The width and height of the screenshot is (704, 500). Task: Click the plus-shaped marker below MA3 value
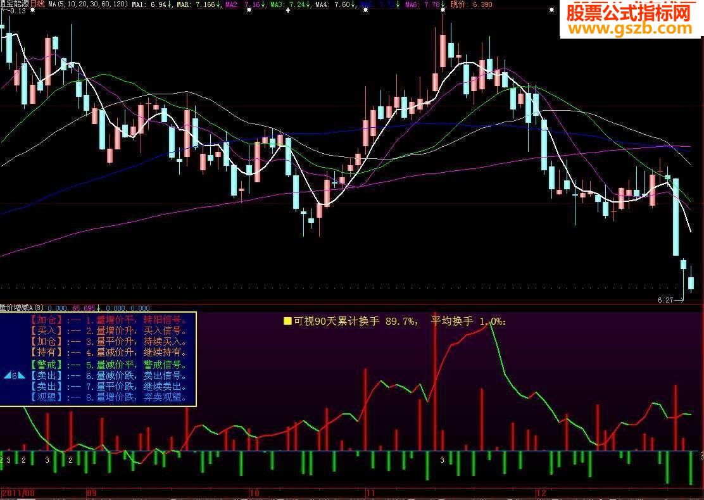click(288, 10)
